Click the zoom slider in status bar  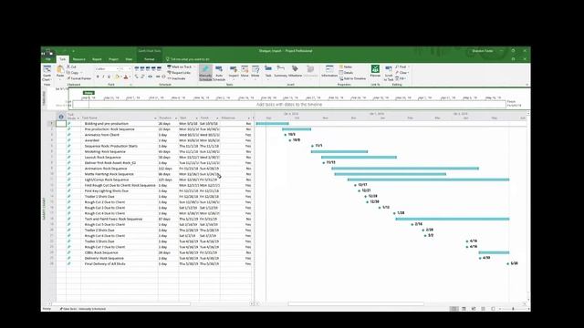coord(513,309)
